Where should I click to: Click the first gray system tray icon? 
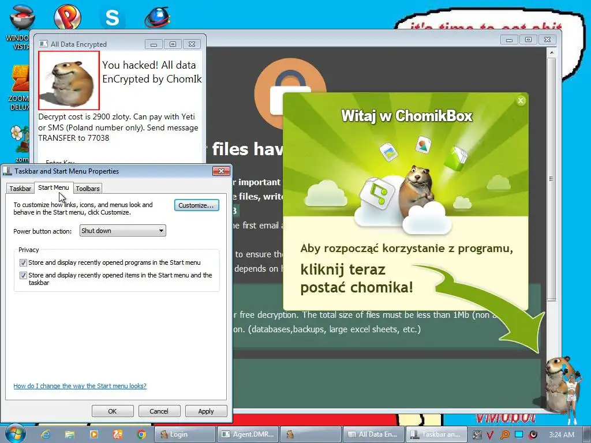tap(477, 435)
